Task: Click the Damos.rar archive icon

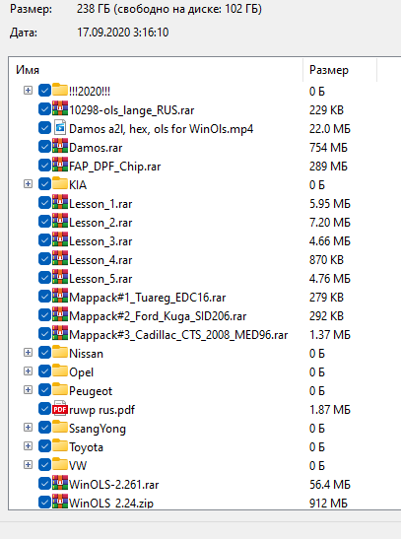Action: click(60, 146)
